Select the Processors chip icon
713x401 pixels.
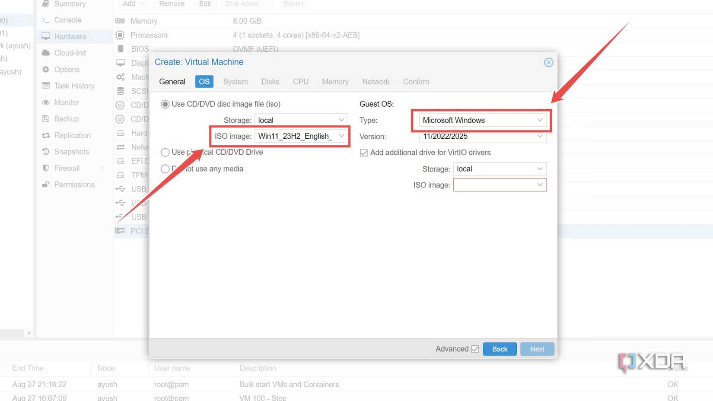tap(120, 35)
